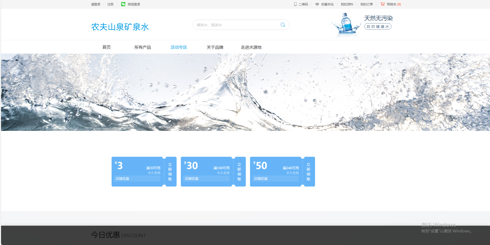Click the green WeChat login icon
The height and width of the screenshot is (245, 490).
[x=123, y=4]
